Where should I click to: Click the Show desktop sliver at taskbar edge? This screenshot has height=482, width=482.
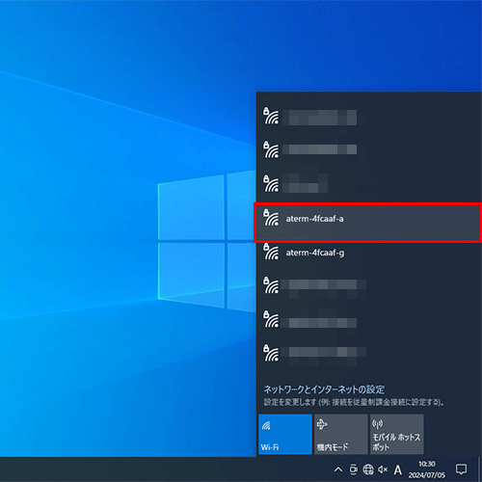(480, 469)
